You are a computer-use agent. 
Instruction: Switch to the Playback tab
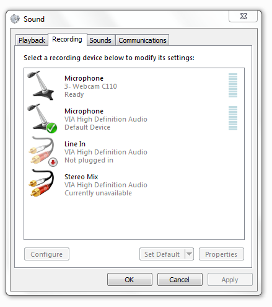[x=32, y=40]
